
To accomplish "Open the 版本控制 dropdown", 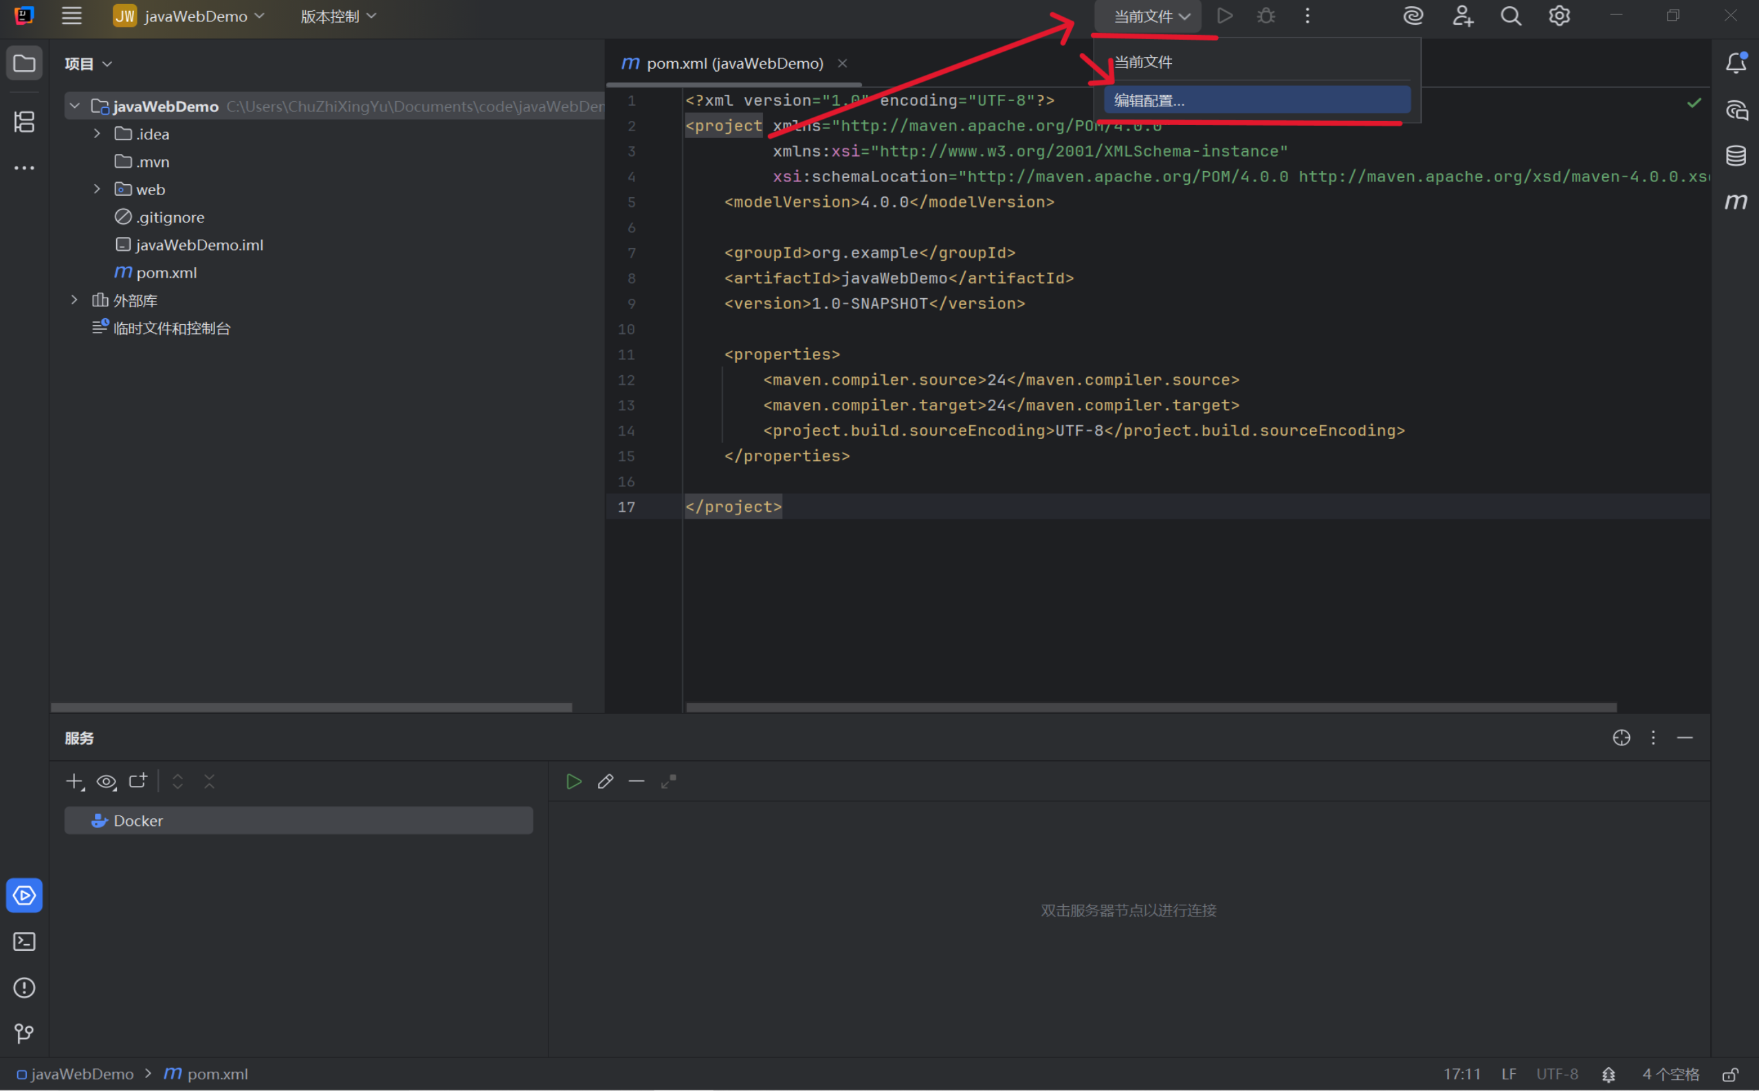I will pyautogui.click(x=337, y=15).
